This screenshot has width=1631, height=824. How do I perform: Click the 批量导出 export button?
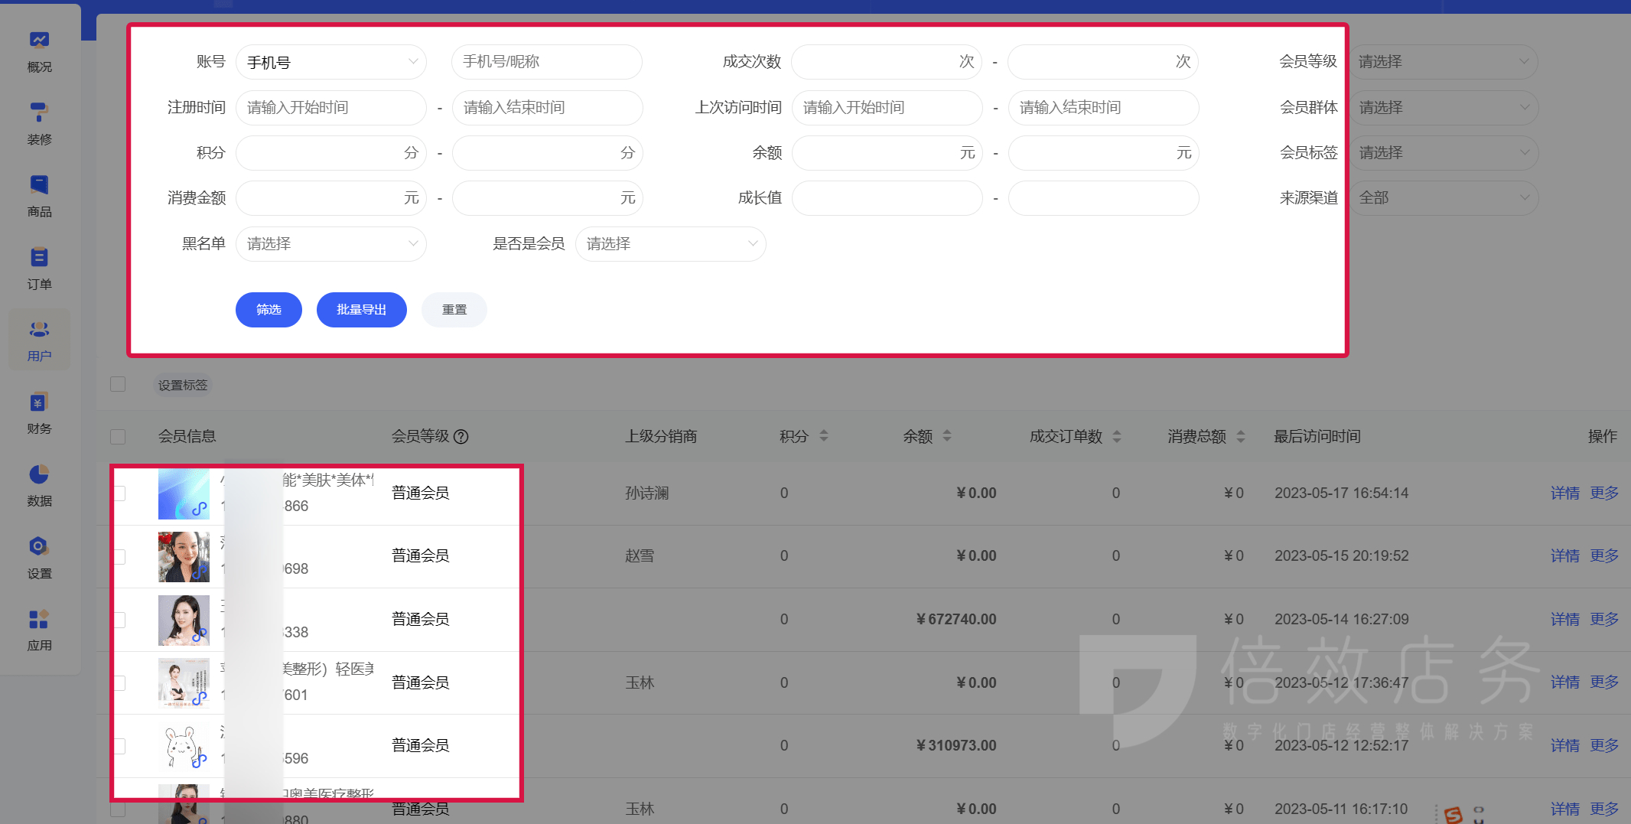(x=361, y=310)
